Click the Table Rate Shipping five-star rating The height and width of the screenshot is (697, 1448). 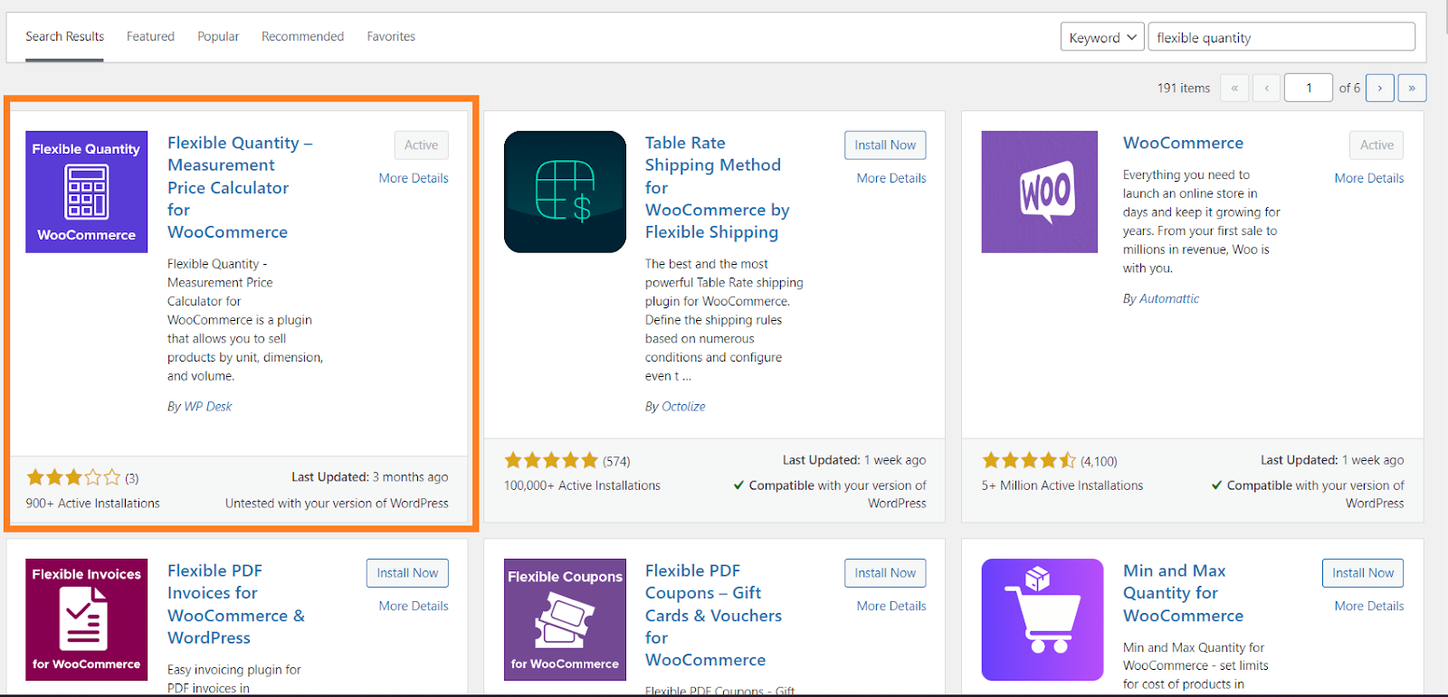551,460
